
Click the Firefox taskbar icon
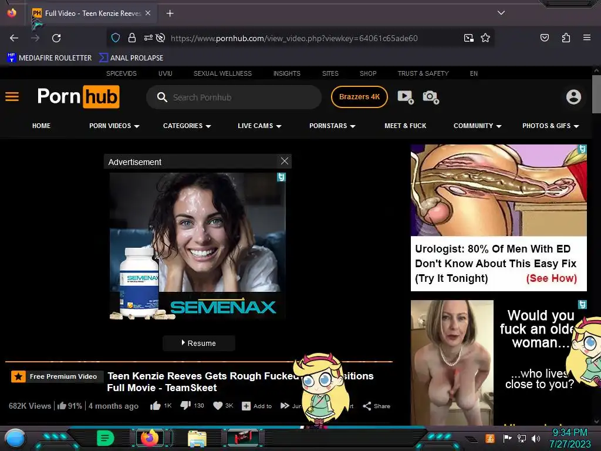tap(150, 438)
